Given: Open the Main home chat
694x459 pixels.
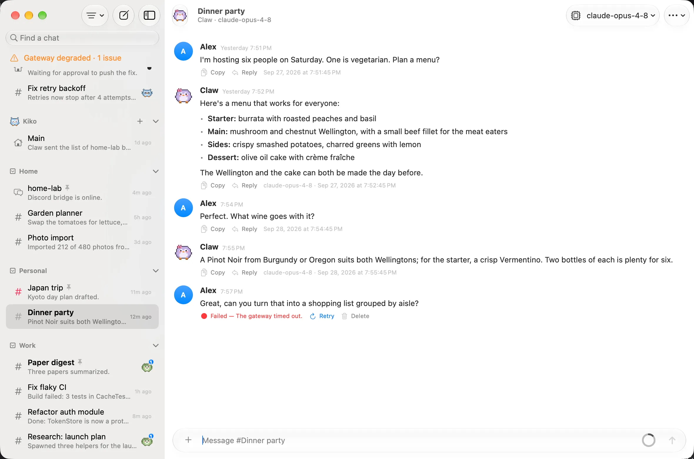Looking at the screenshot, I should point(82,143).
